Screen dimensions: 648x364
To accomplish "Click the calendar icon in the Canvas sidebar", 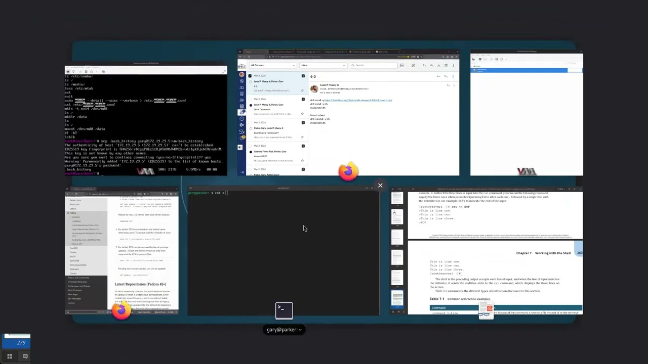I will [x=242, y=106].
